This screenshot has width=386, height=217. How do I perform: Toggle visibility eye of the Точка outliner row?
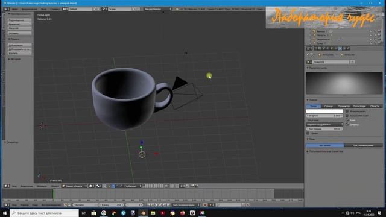tap(371, 43)
